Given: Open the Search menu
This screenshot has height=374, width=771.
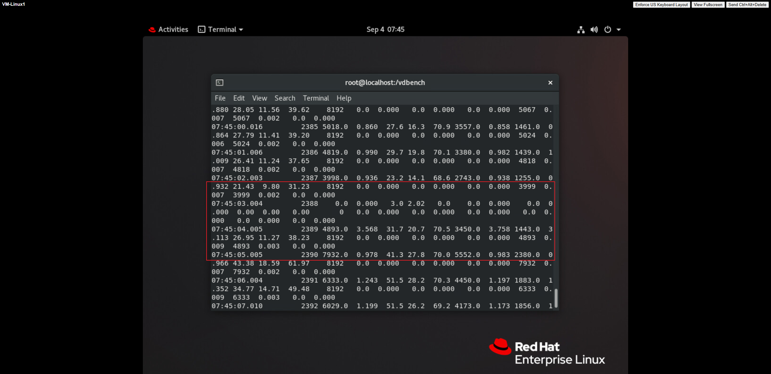Looking at the screenshot, I should [x=285, y=98].
